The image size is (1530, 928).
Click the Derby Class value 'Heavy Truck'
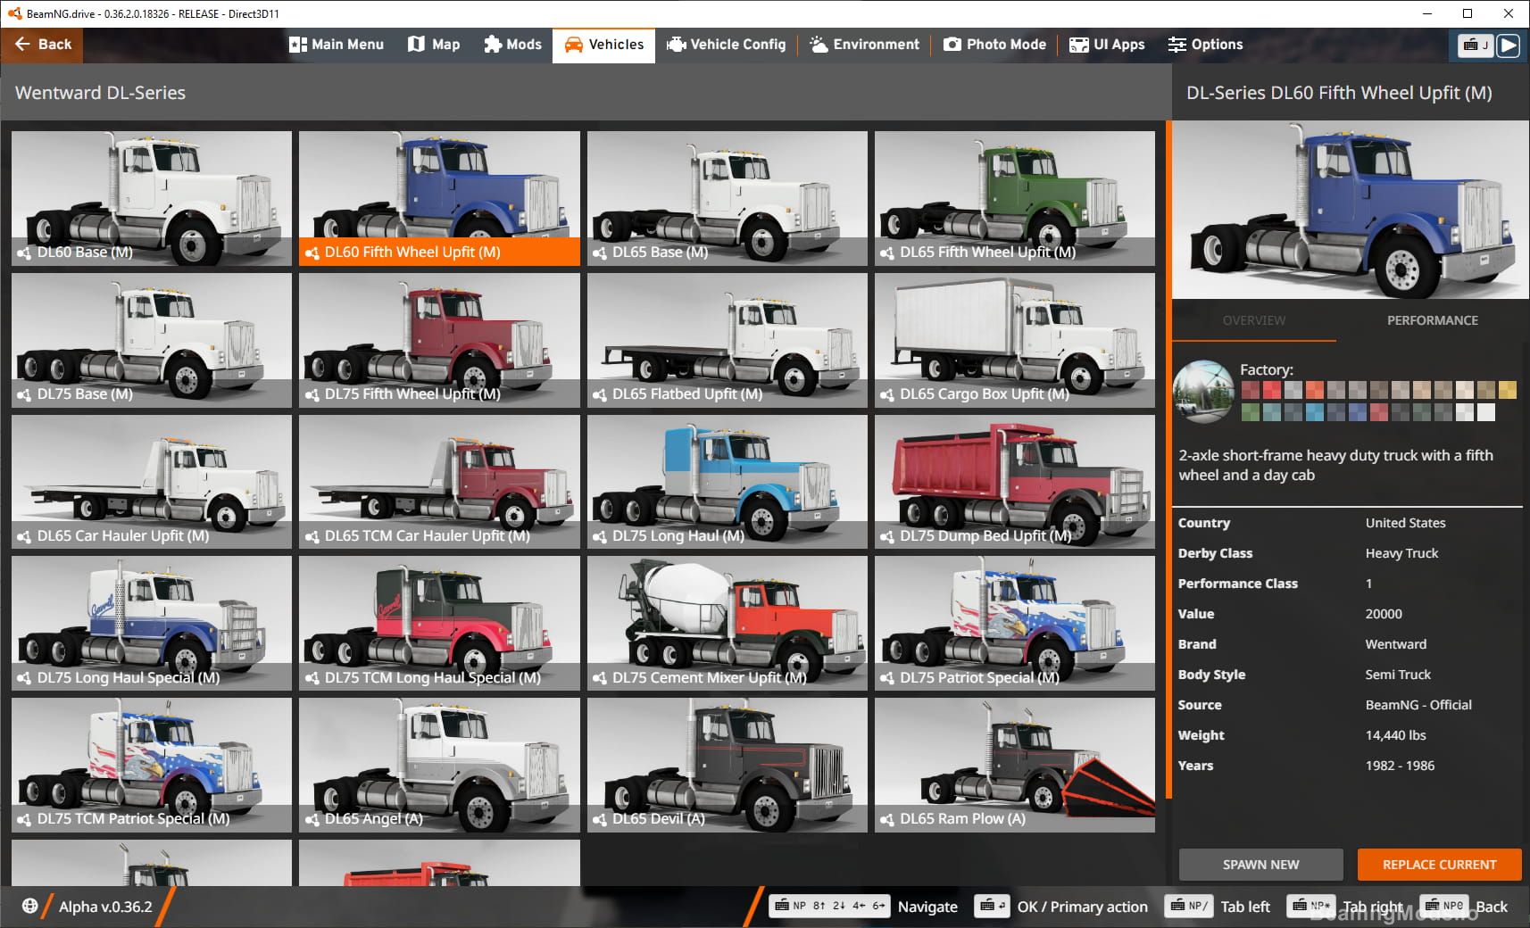point(1401,553)
